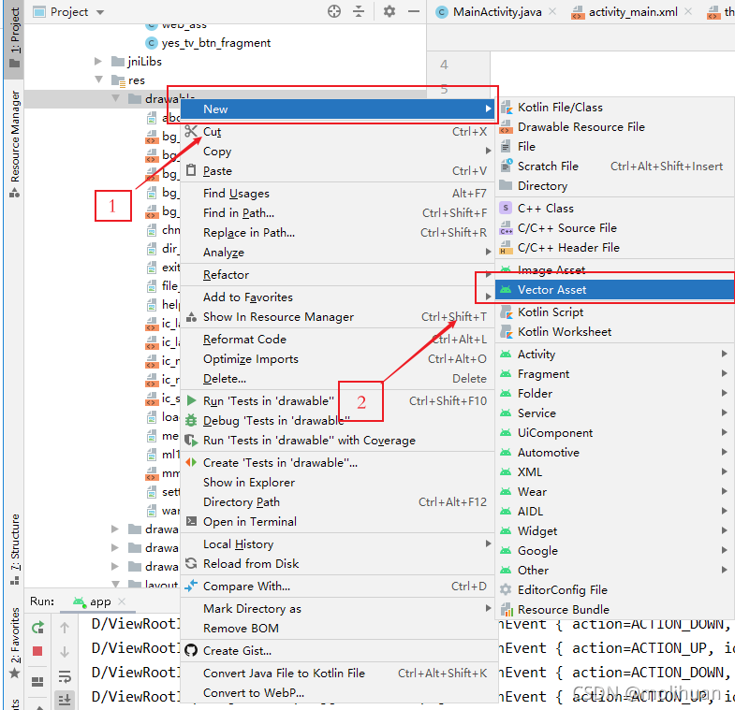The image size is (735, 710).
Task: Close the MainActivity.java tab
Action: click(553, 11)
